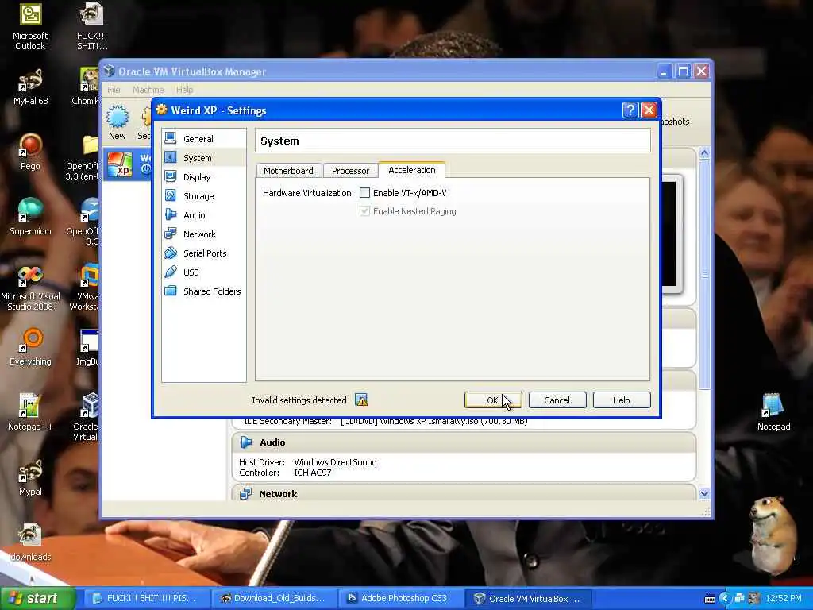
Task: Click the Host Driver Windows DirectSound text
Action: pos(308,462)
